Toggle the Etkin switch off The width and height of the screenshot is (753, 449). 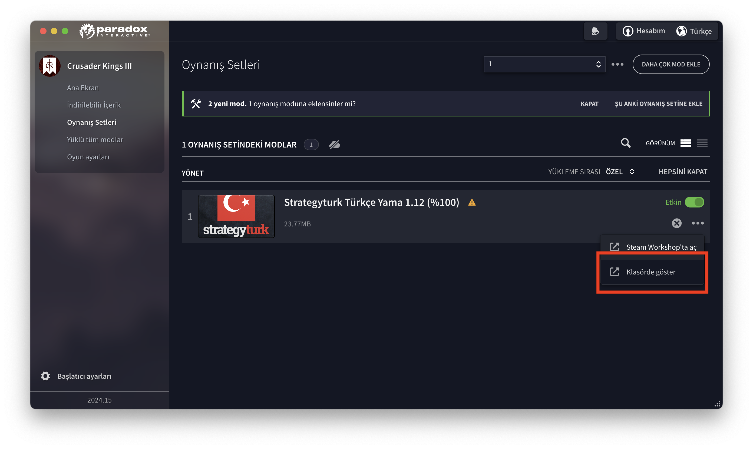pyautogui.click(x=694, y=202)
